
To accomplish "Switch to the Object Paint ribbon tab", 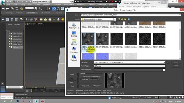I will [45, 13].
